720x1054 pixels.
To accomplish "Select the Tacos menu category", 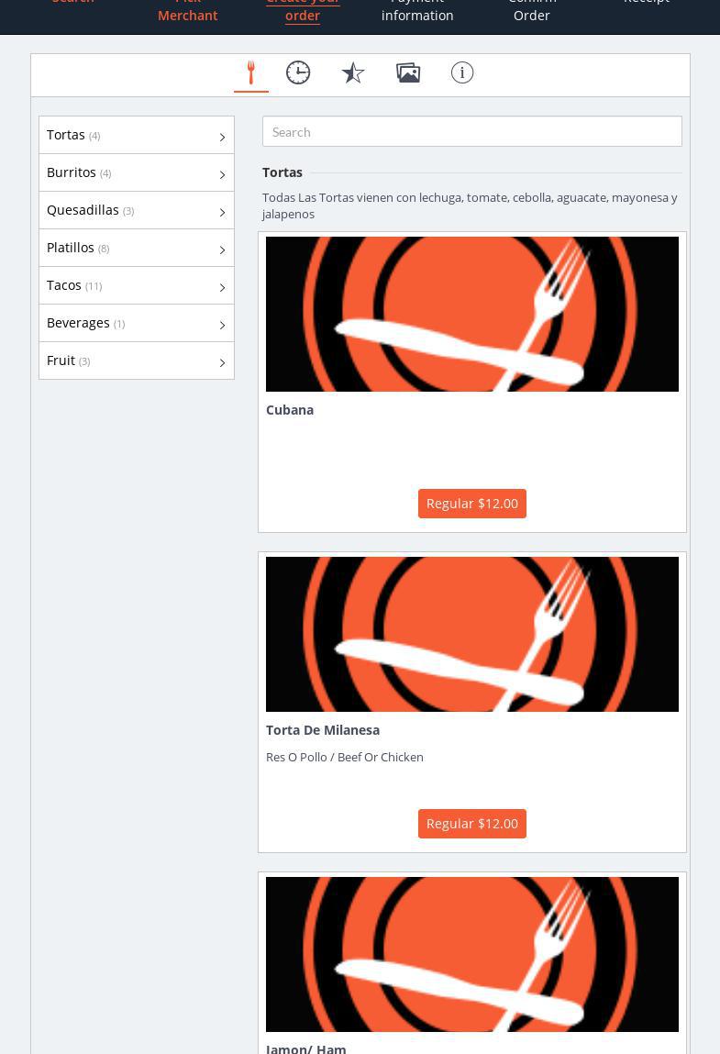I will click(65, 285).
